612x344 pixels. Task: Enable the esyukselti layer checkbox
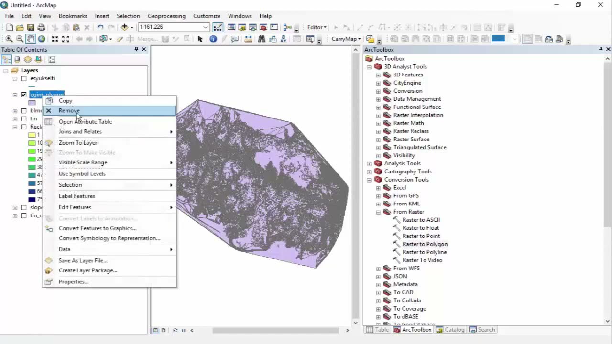[23, 79]
